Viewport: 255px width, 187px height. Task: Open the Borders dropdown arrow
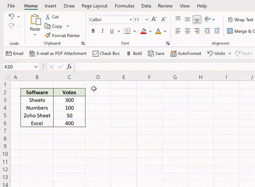tap(135, 31)
